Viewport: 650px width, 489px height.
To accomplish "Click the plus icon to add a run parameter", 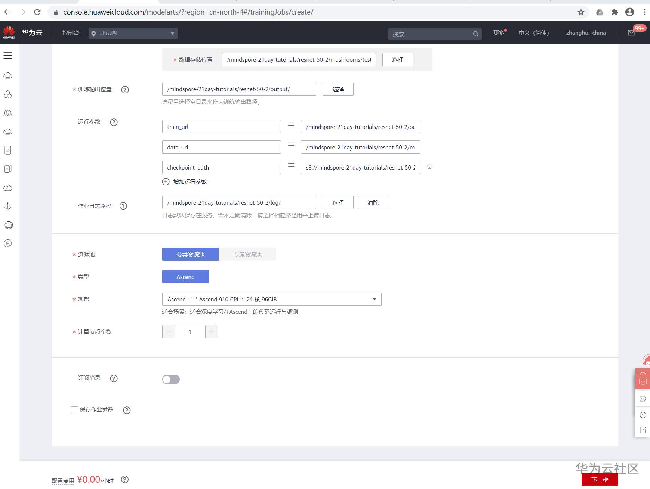I will pos(166,182).
